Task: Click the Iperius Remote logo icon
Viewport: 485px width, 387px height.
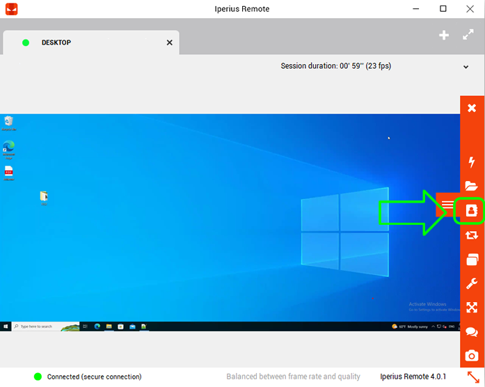Action: [x=11, y=9]
